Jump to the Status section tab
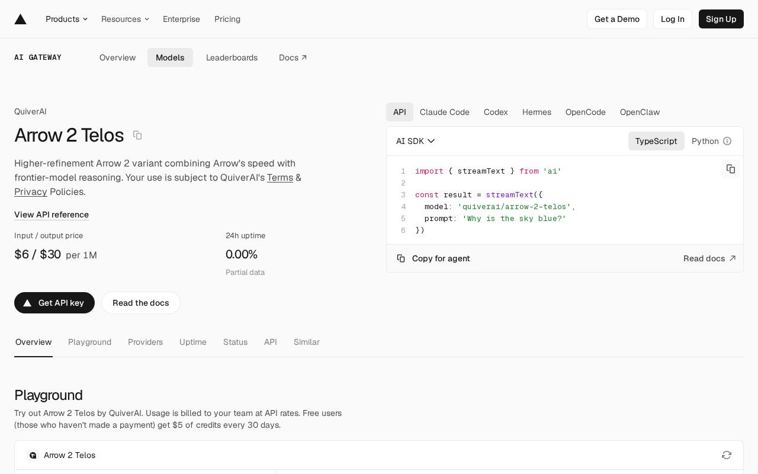This screenshot has height=474, width=758. coord(235,342)
